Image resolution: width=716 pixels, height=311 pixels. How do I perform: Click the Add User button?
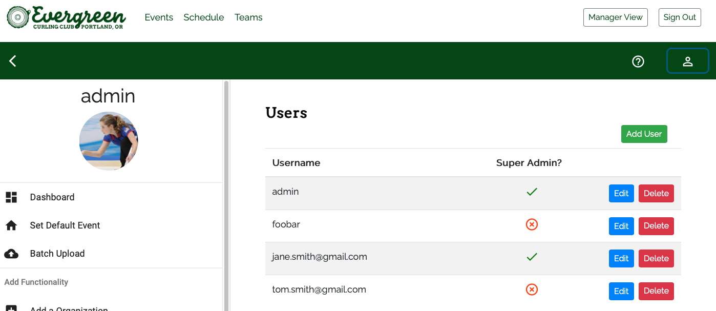click(x=644, y=134)
